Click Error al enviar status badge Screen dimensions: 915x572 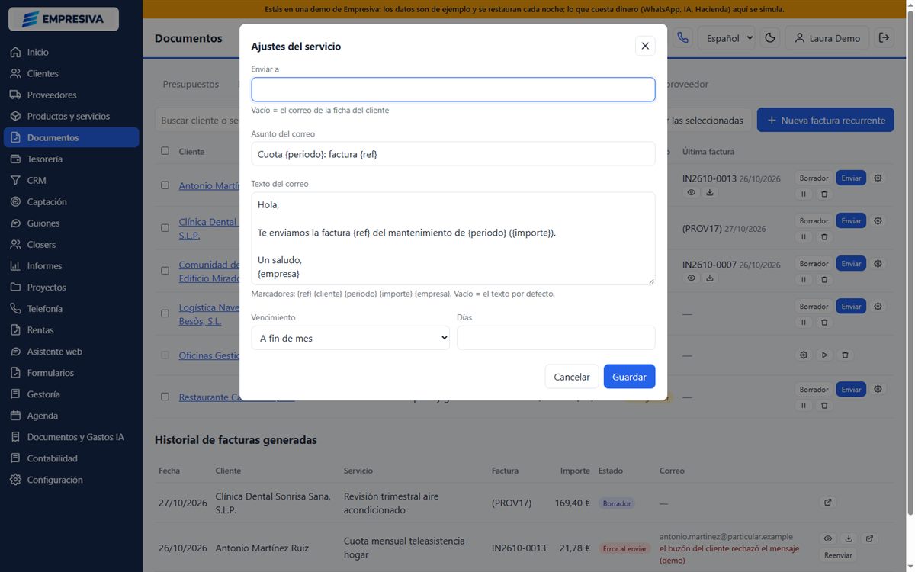[x=624, y=548]
